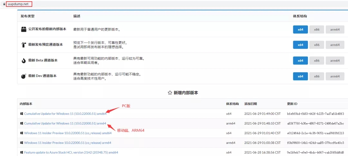Click the 新增内部版本 heading text
Screen dimensions: 348x156
(186, 93)
